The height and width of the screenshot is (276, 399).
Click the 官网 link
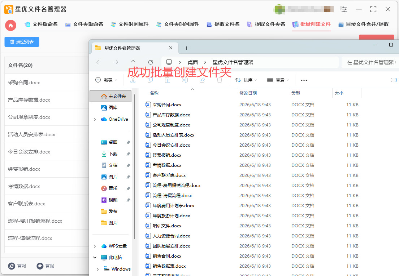[x=17, y=266]
